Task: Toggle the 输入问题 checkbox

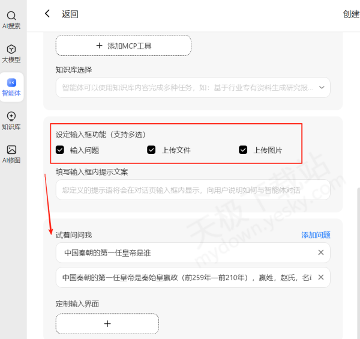Action: tap(60, 150)
